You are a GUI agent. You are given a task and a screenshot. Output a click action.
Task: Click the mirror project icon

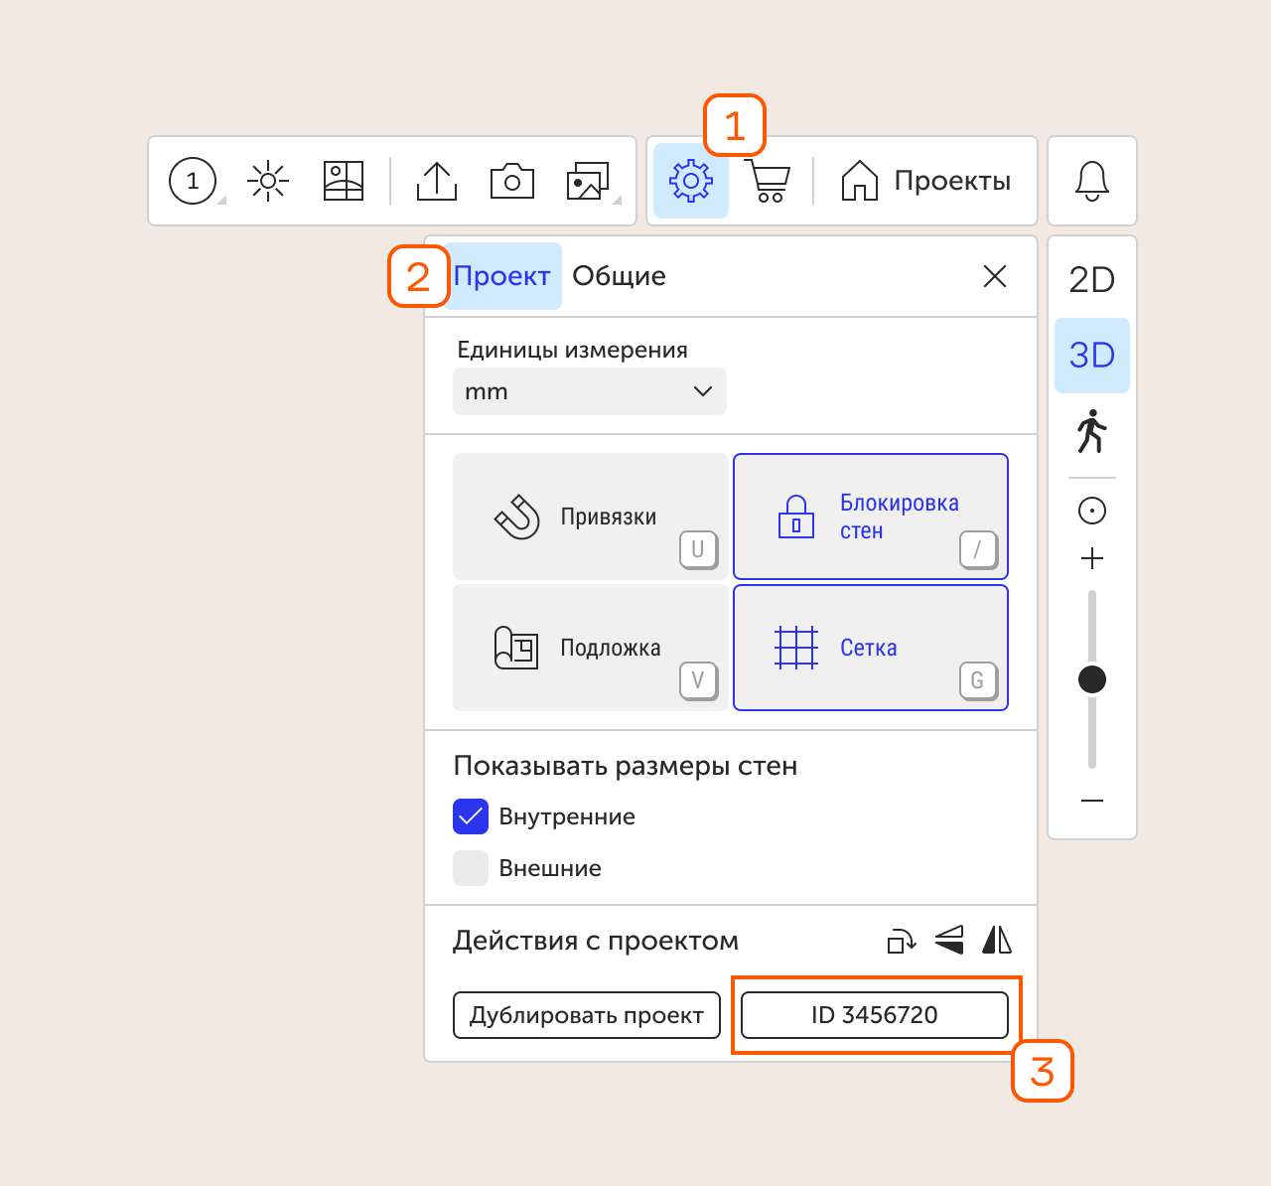(x=997, y=940)
